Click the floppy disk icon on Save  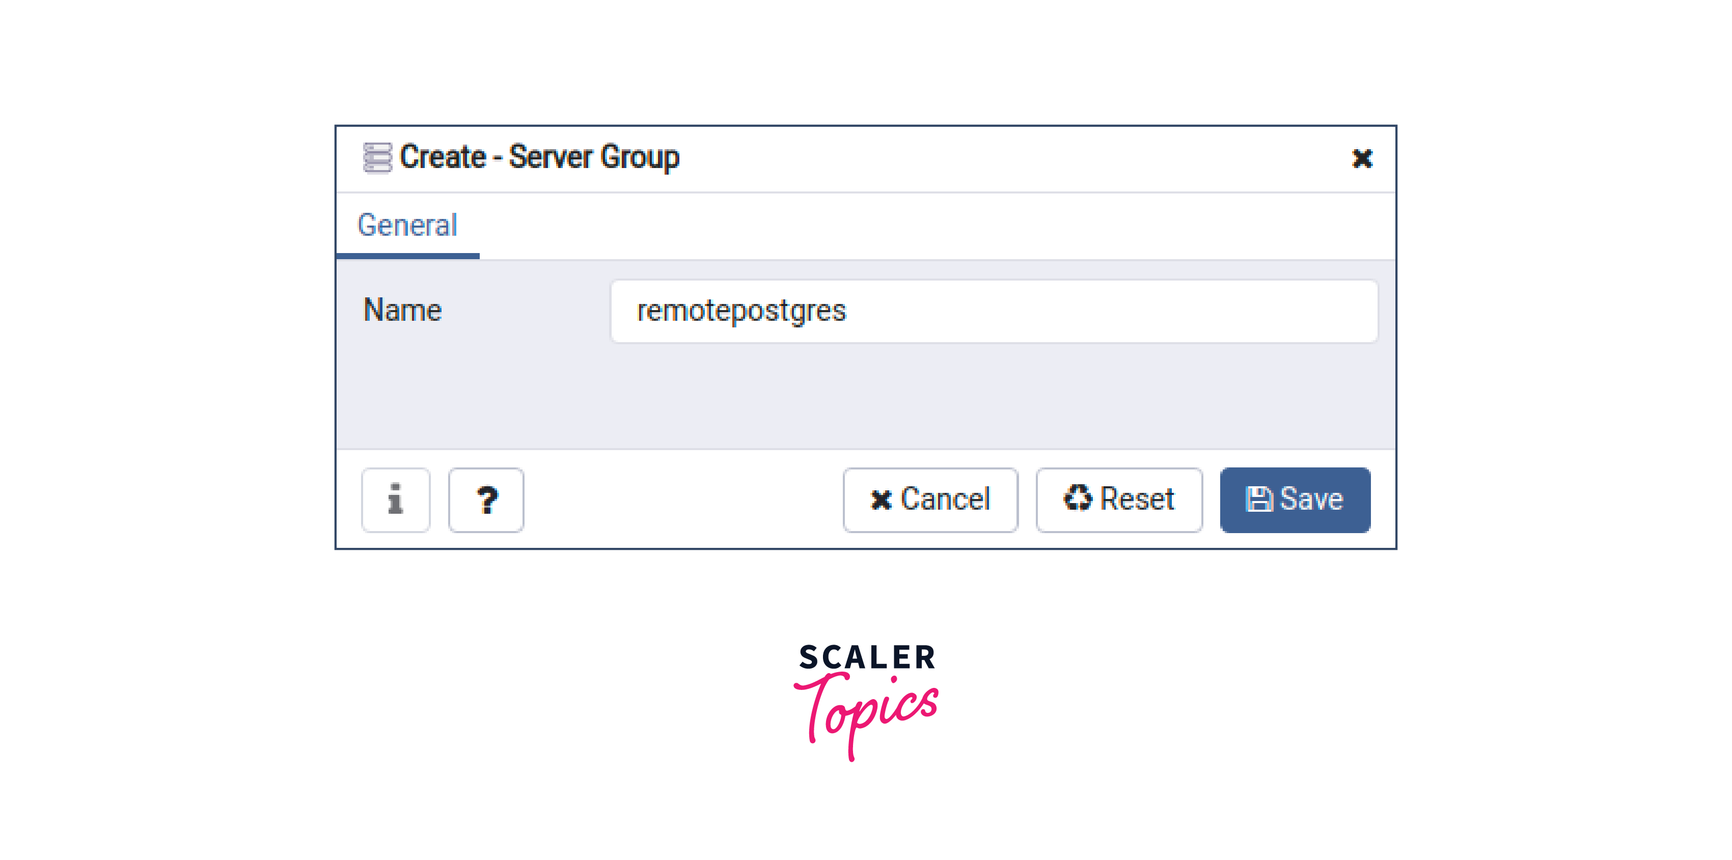click(x=1259, y=500)
